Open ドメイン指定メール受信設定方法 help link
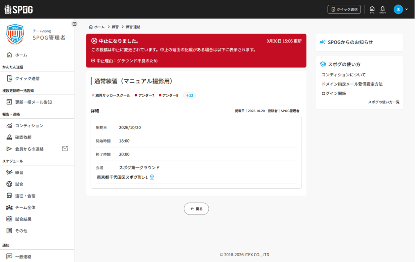 tap(352, 84)
